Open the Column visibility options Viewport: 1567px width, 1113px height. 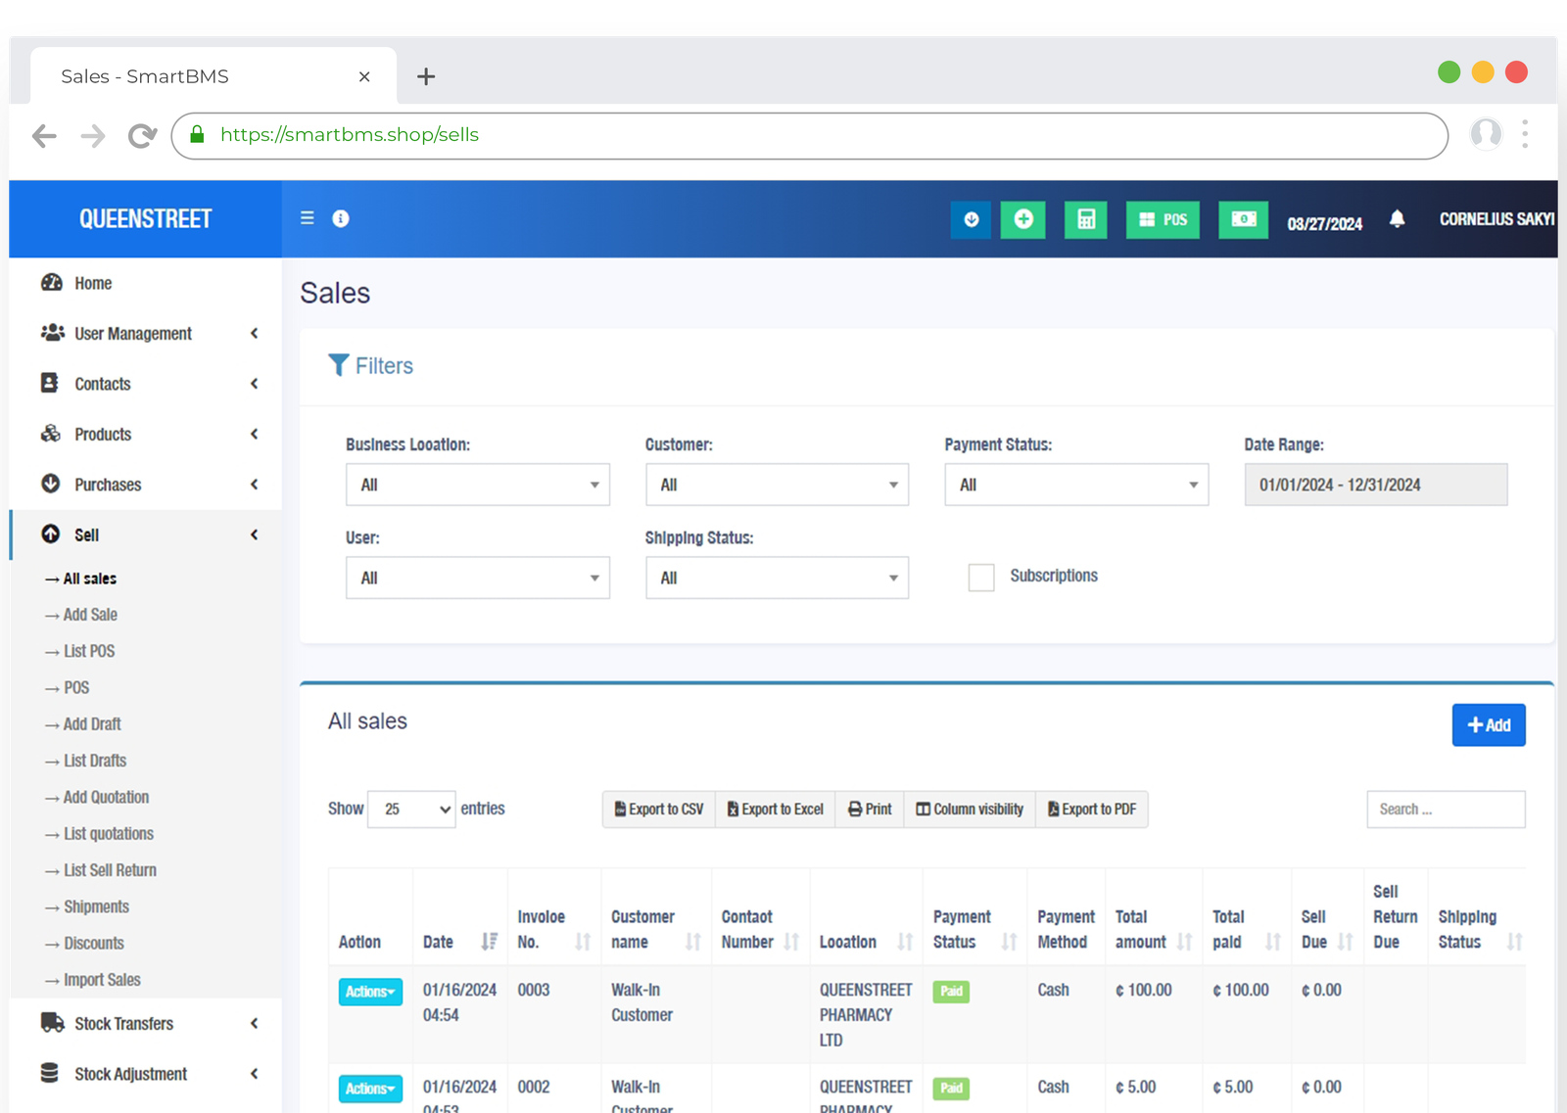[970, 810]
